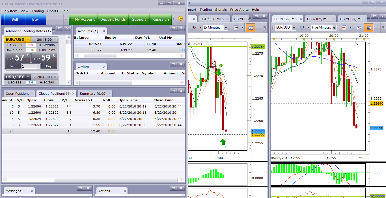Click the Research button
The image size is (386, 198).
[x=161, y=20]
